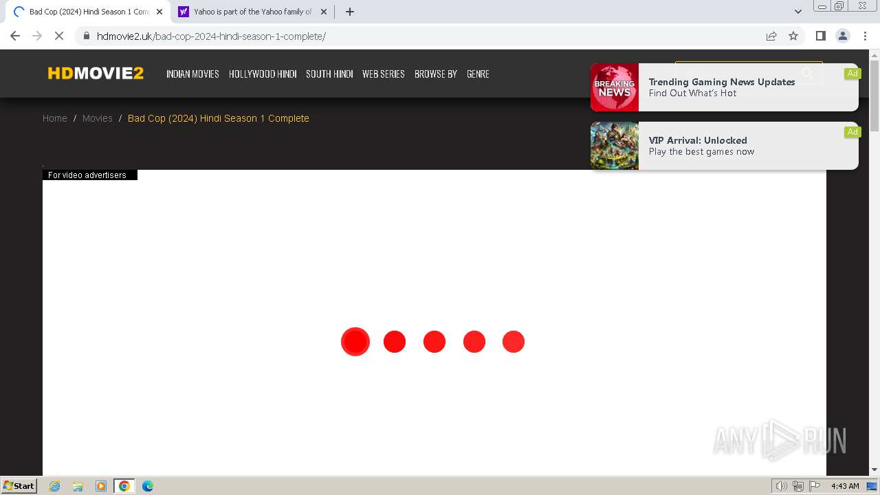The height and width of the screenshot is (495, 880).
Task: Click the Movies breadcrumb link
Action: [98, 118]
